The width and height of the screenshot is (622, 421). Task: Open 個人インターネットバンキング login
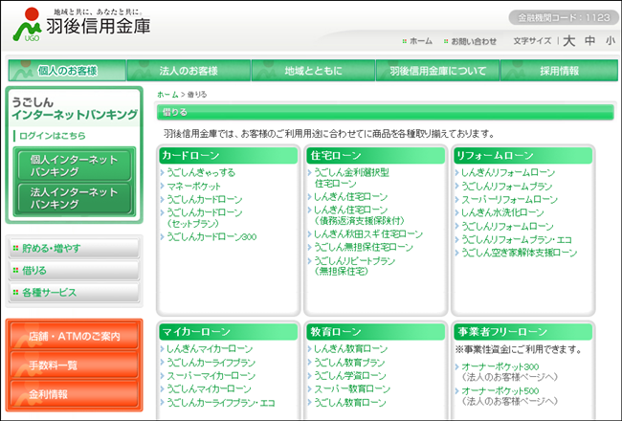coord(75,166)
